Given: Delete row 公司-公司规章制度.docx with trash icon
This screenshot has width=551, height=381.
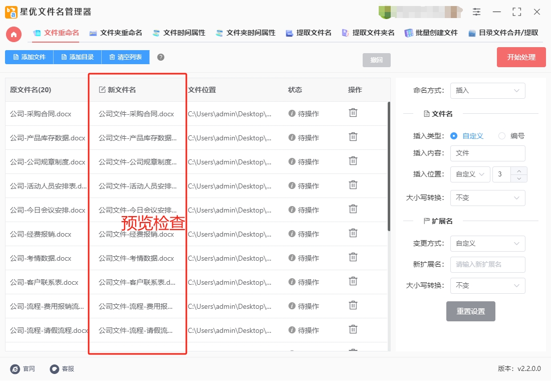Looking at the screenshot, I should pos(353,161).
